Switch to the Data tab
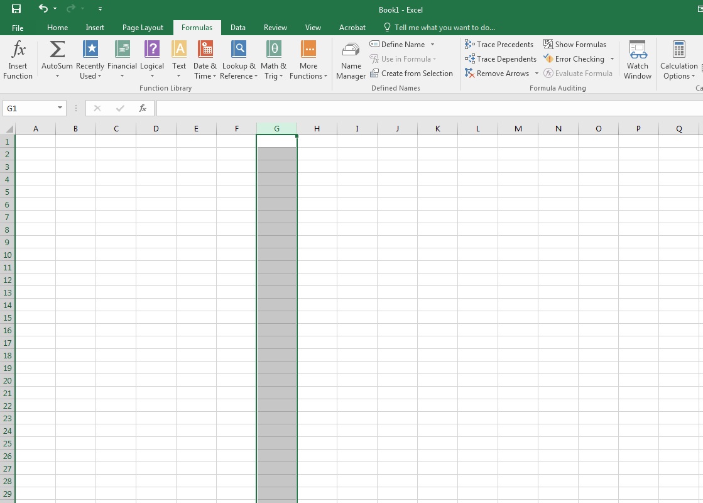The height and width of the screenshot is (503, 703). point(237,27)
